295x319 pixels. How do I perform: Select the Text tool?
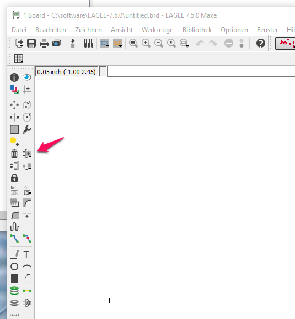coord(26,254)
